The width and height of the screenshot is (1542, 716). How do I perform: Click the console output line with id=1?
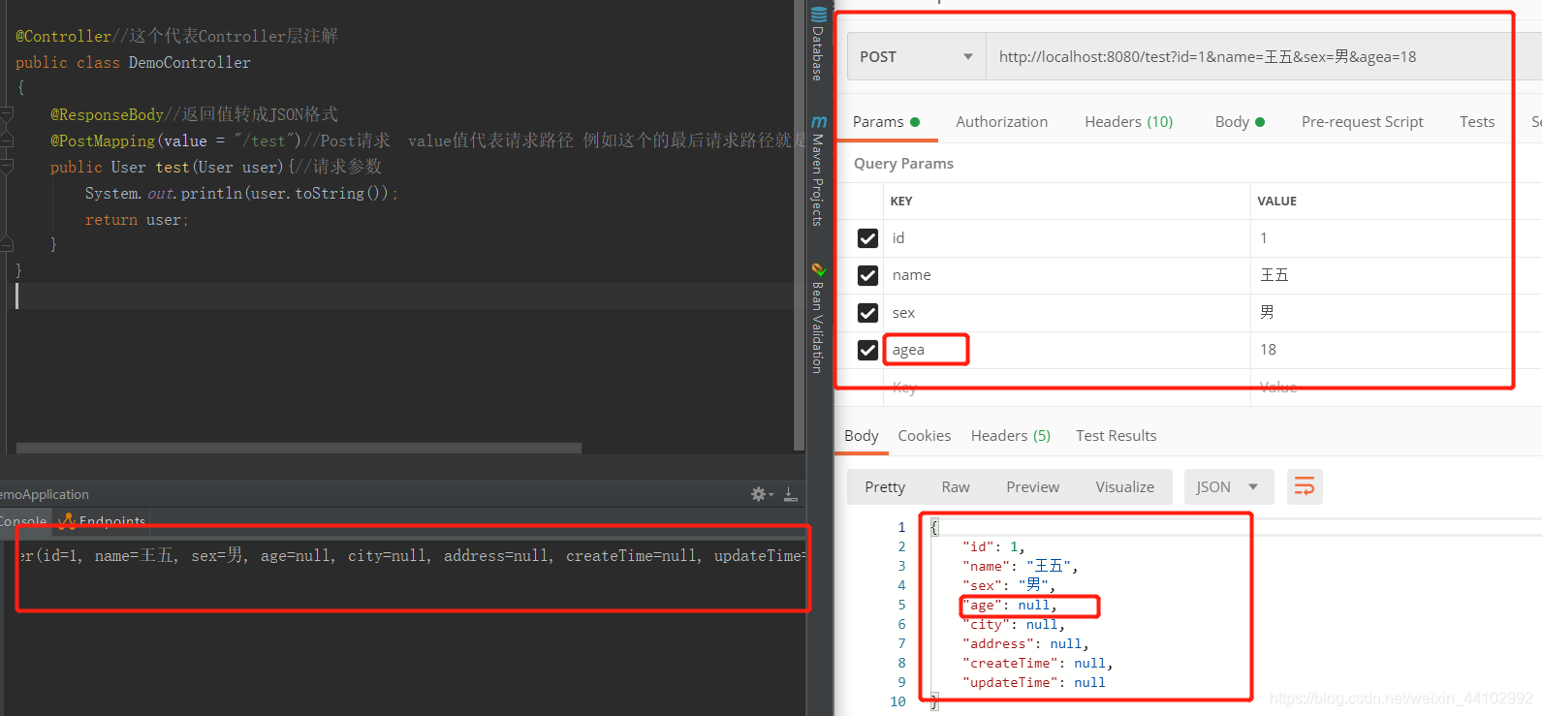point(412,555)
